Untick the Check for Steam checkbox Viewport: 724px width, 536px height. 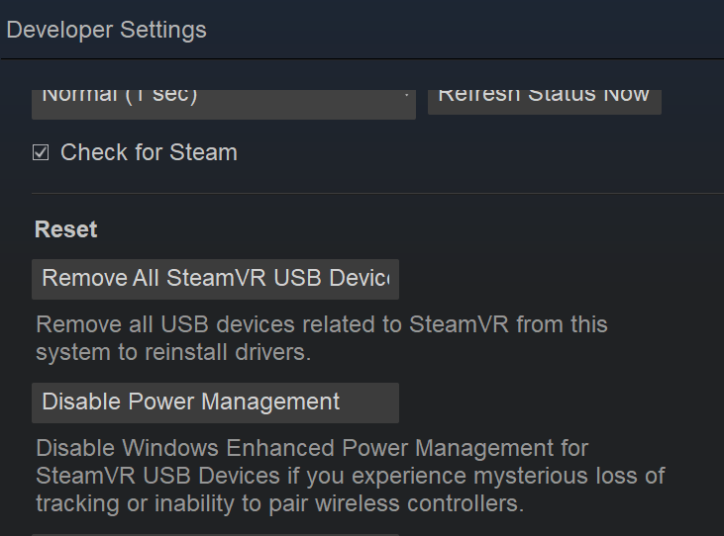click(x=41, y=152)
